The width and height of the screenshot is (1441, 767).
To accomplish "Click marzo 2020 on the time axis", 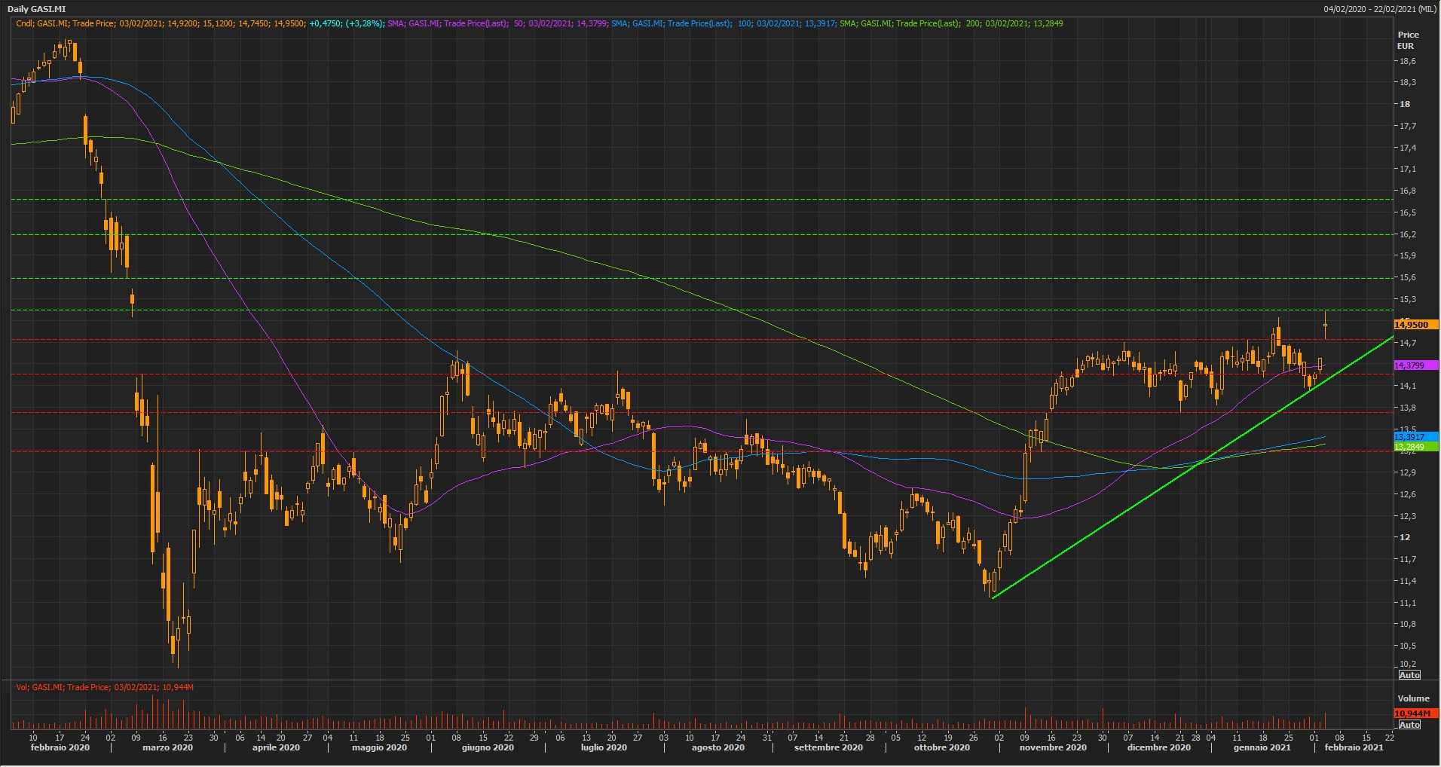I will tap(167, 747).
